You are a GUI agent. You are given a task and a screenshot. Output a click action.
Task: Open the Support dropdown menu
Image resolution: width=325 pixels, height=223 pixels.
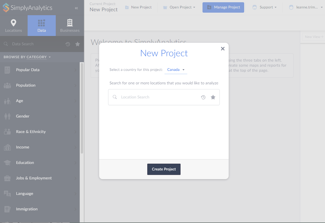tap(264, 7)
